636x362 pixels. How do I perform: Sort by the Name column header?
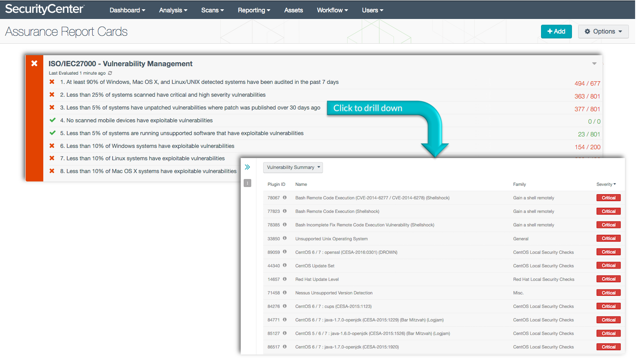[x=301, y=184]
